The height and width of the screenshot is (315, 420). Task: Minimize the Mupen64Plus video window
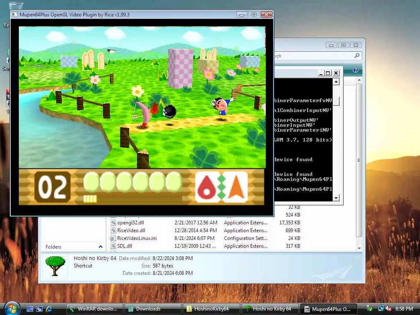[x=242, y=14]
